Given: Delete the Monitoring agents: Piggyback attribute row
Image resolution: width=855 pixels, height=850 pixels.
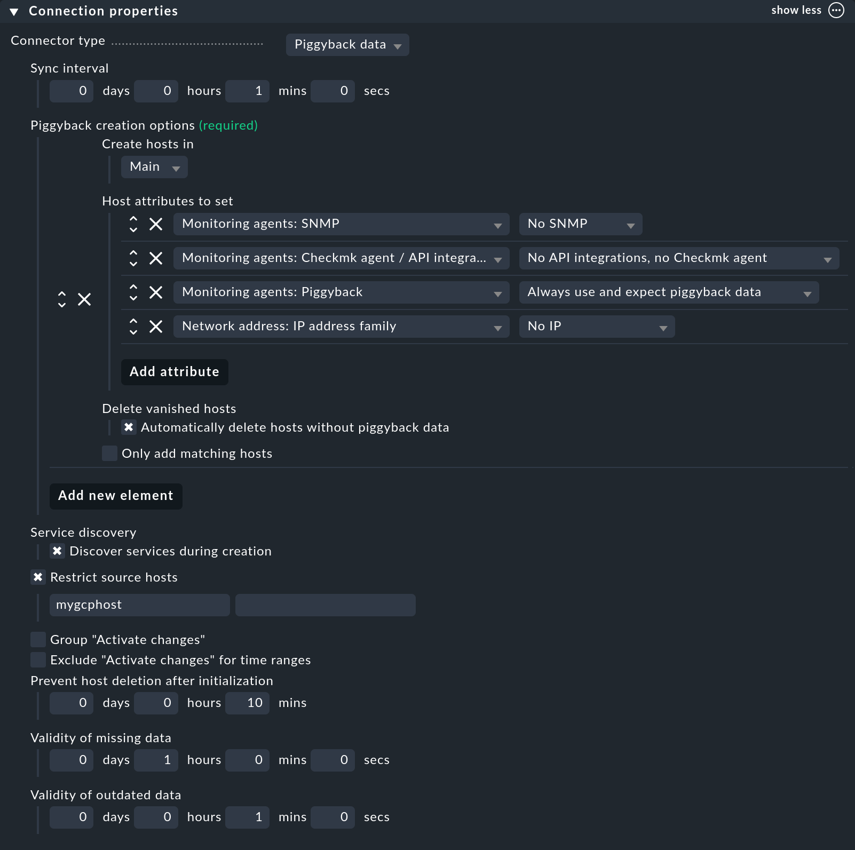Looking at the screenshot, I should (x=156, y=292).
